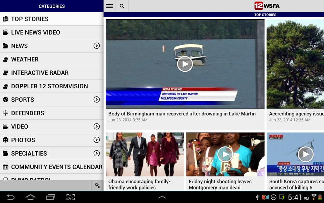Tap the Categories panel header
324x203 pixels.
(52, 6)
